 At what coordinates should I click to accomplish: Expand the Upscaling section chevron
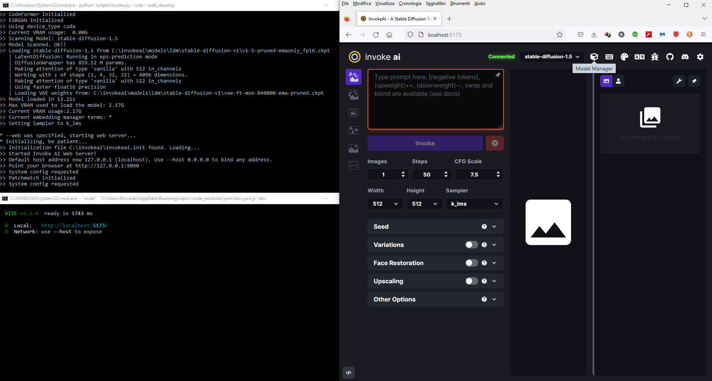point(494,281)
